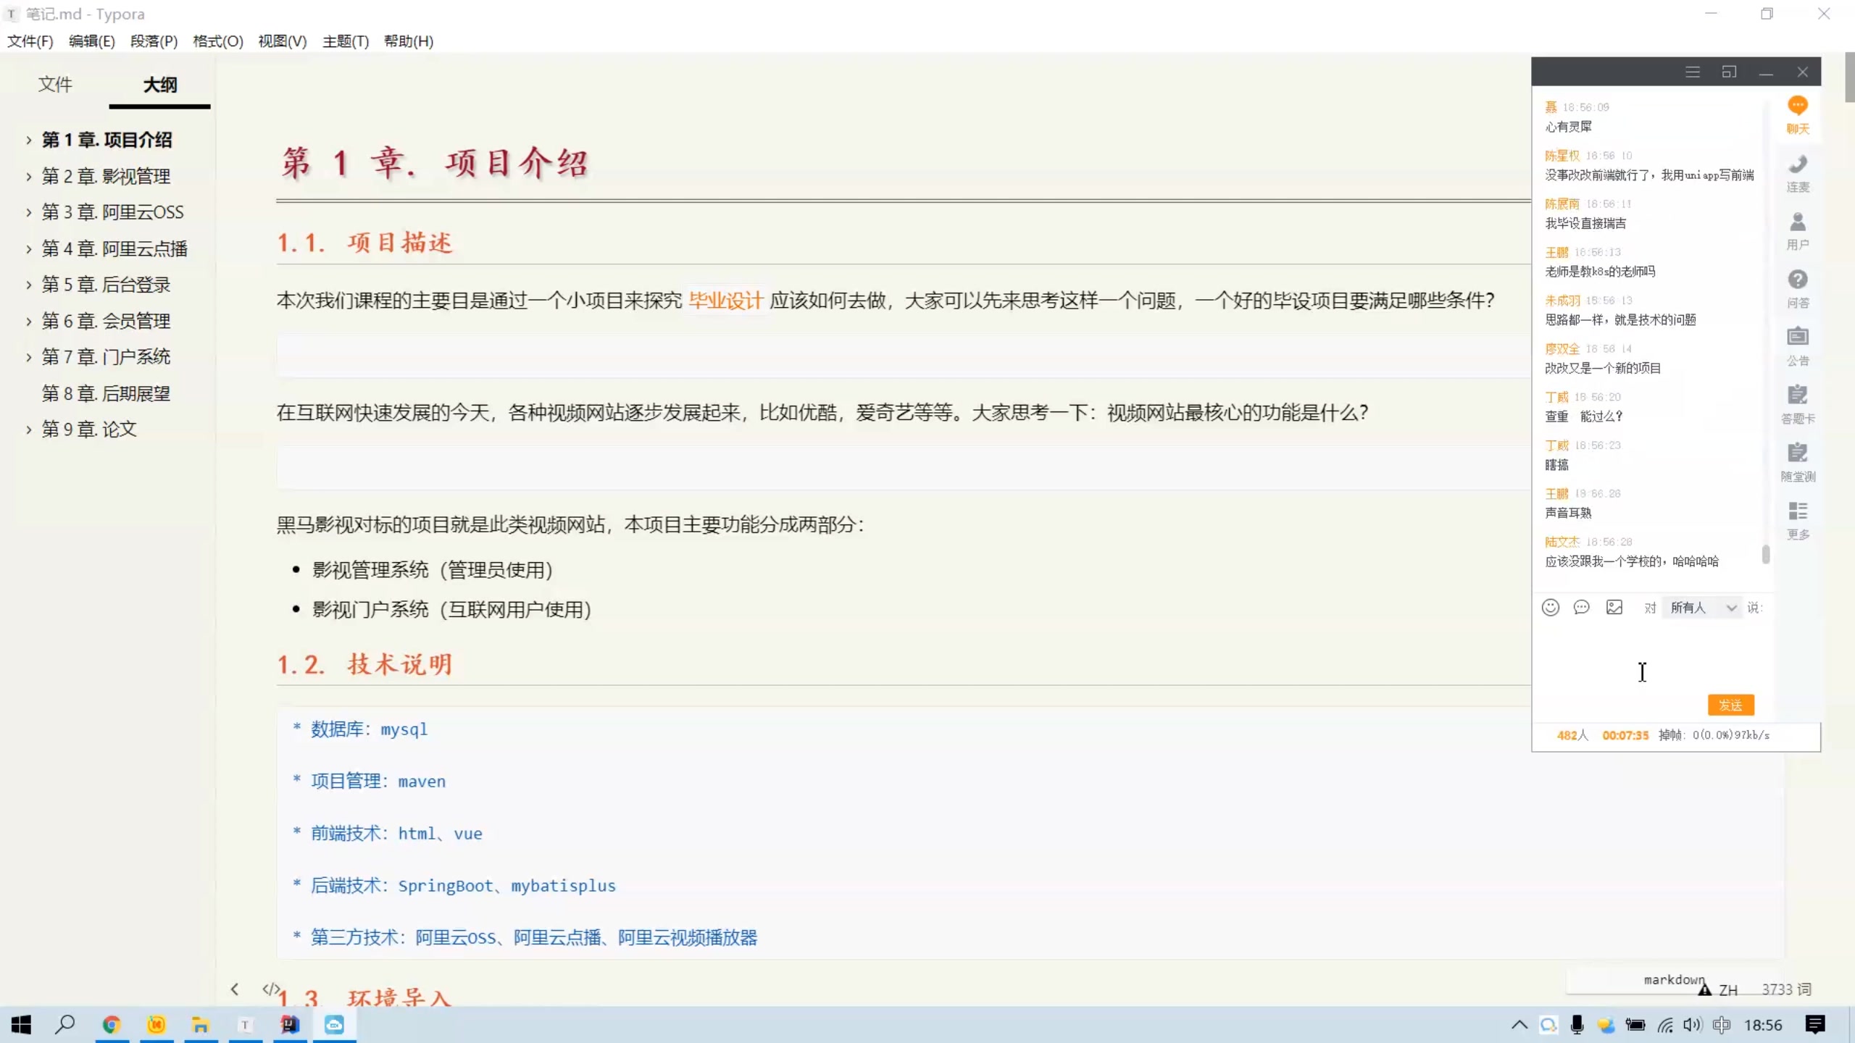The width and height of the screenshot is (1855, 1043).
Task: Expand 第 9 章. 论文 outline chevron
Action: point(29,430)
